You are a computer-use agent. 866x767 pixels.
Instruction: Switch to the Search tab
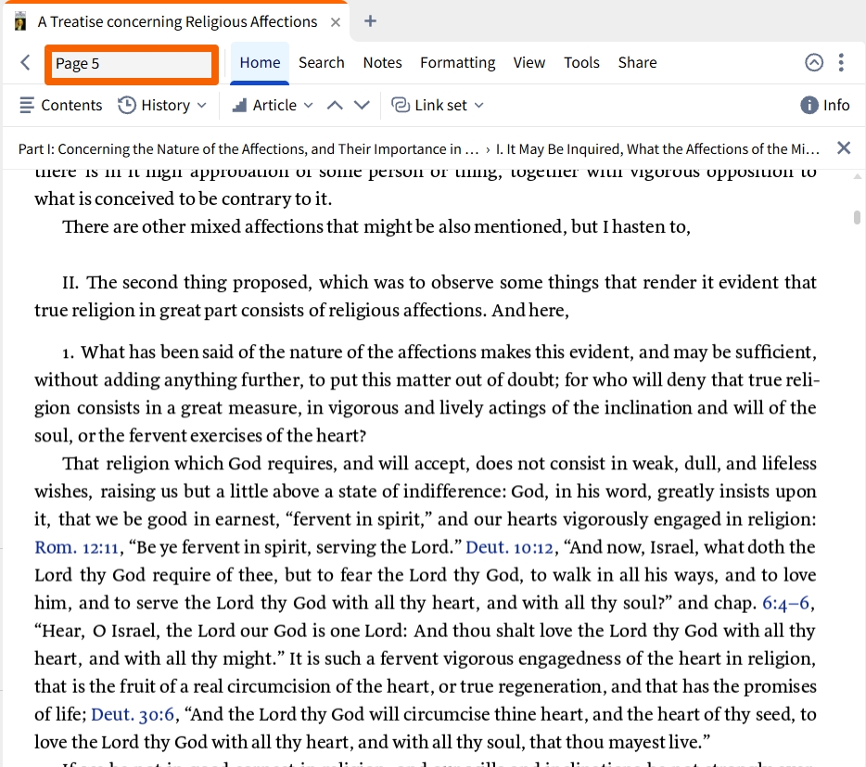322,62
